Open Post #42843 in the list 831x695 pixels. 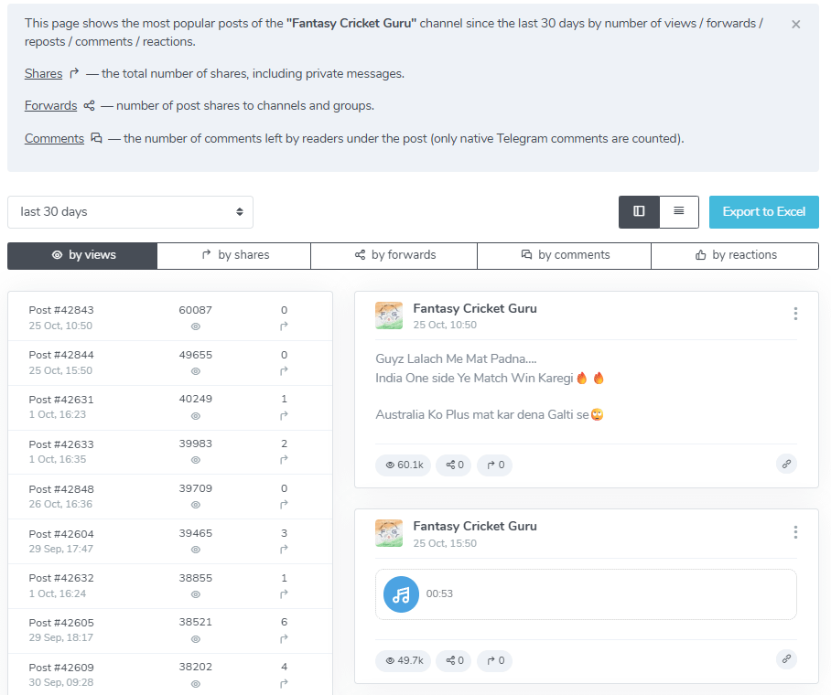click(61, 311)
